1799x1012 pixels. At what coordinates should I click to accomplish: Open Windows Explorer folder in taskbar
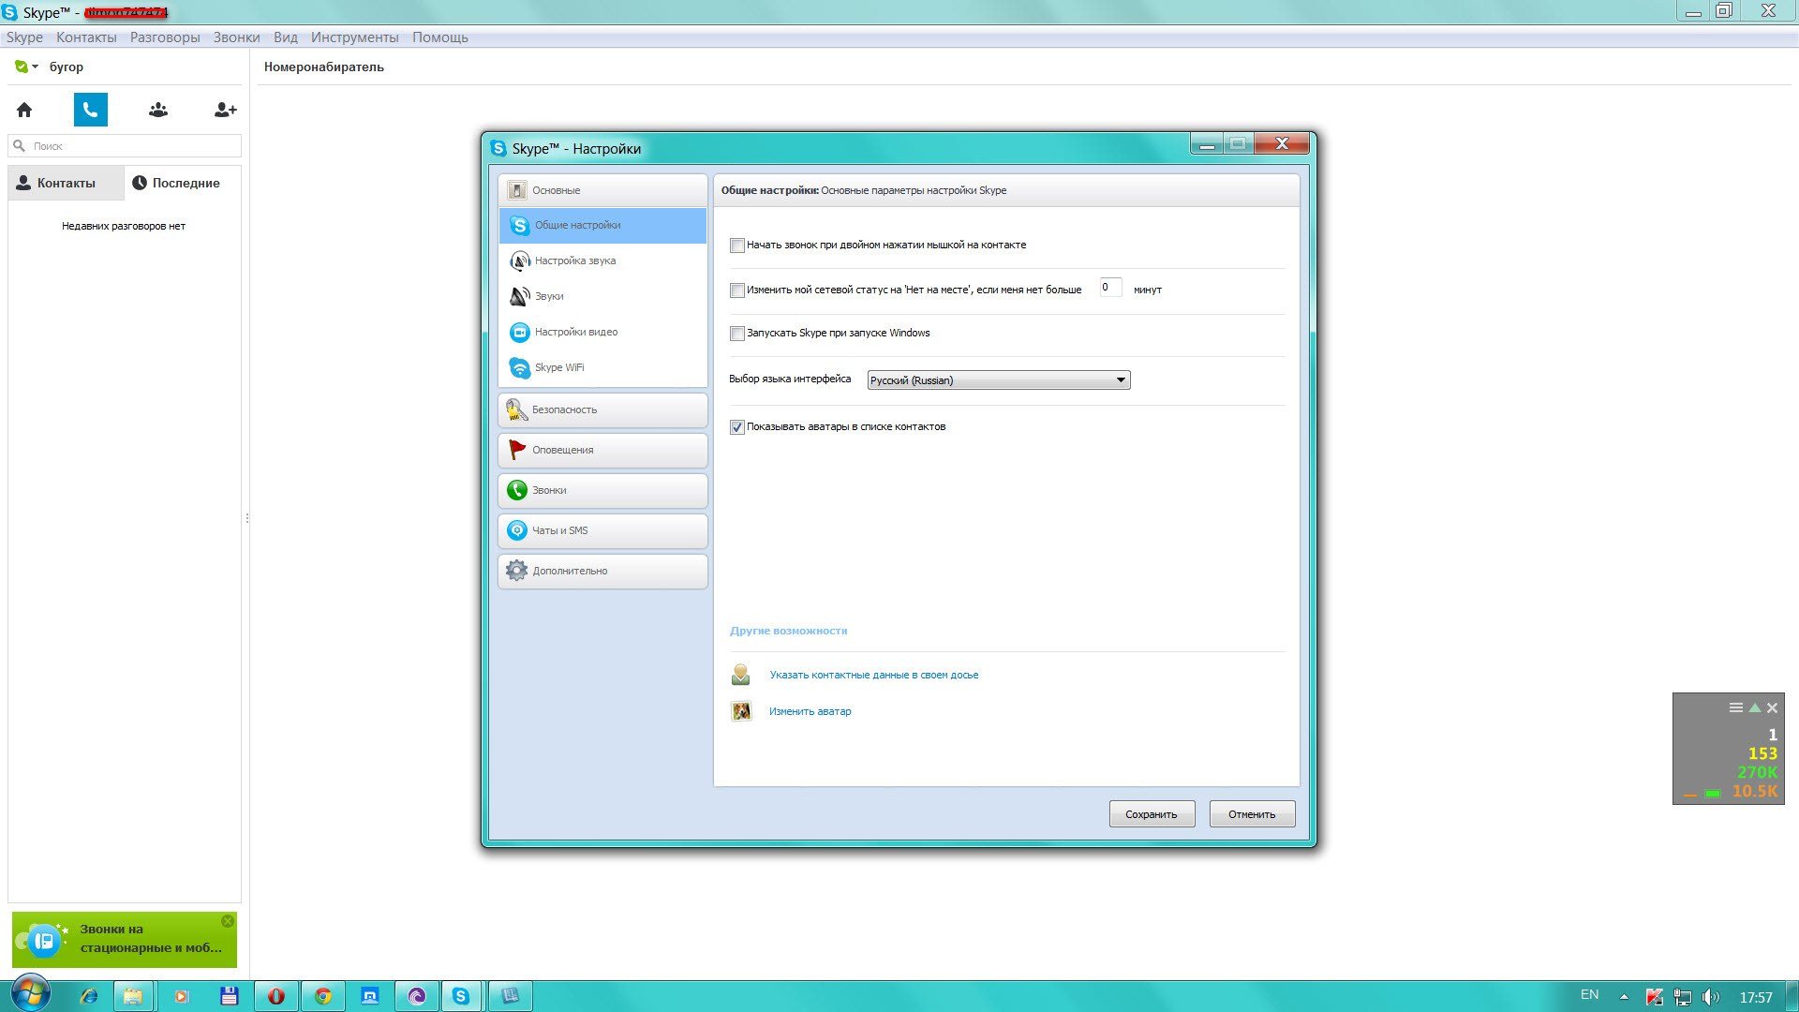click(x=134, y=996)
